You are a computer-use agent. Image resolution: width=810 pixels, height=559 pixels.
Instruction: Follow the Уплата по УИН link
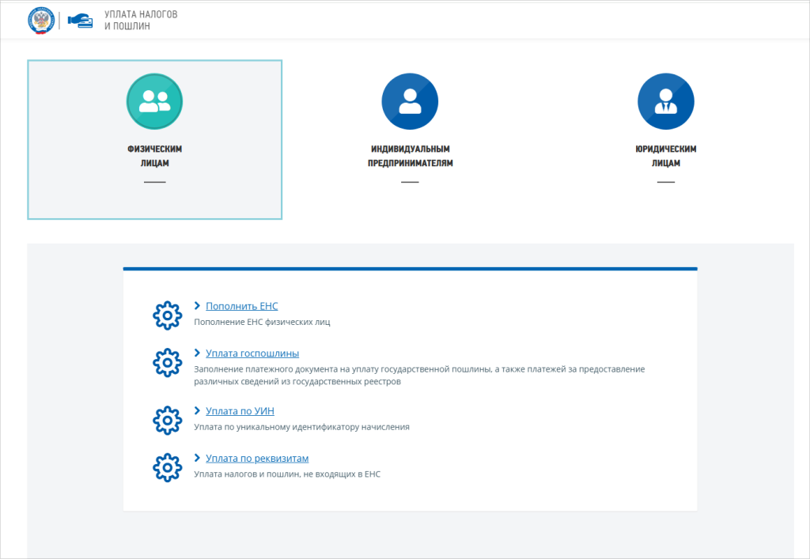[240, 411]
